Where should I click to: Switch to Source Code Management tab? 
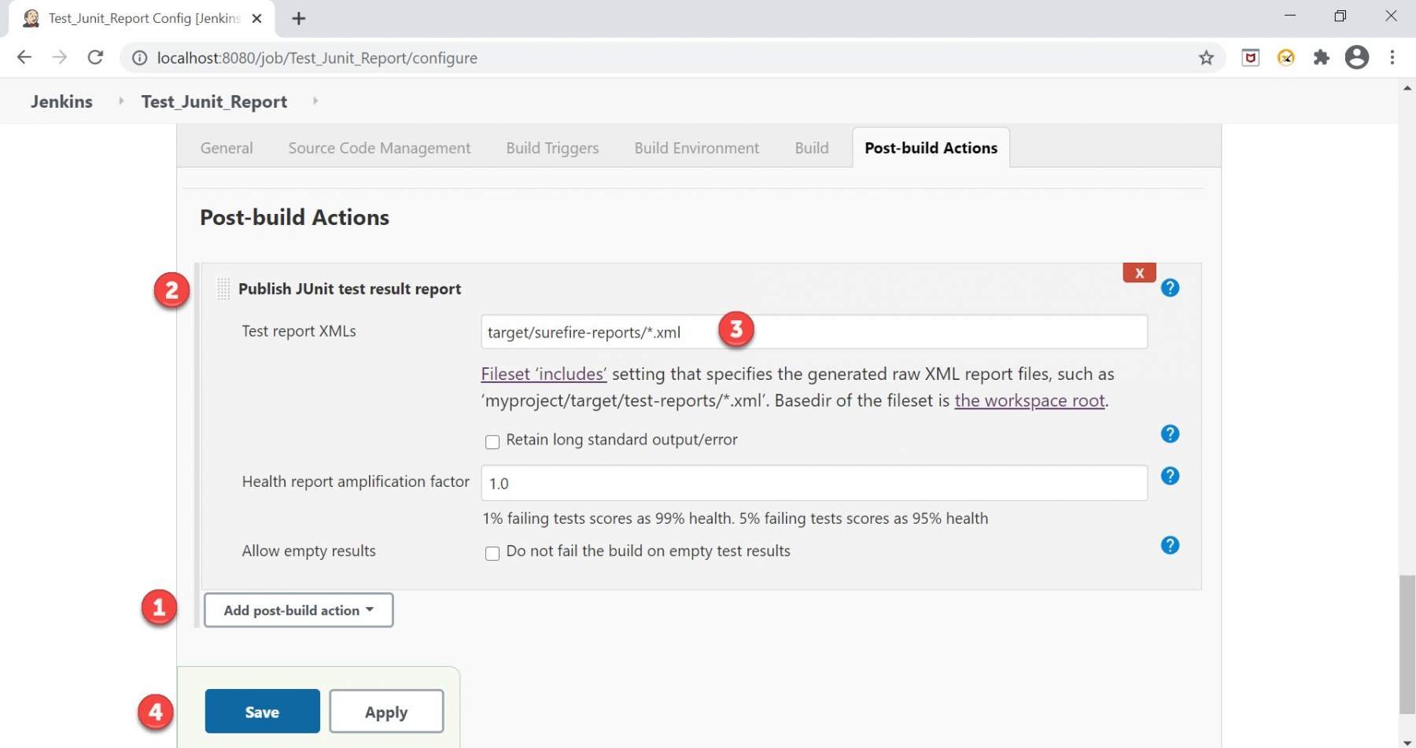click(379, 148)
